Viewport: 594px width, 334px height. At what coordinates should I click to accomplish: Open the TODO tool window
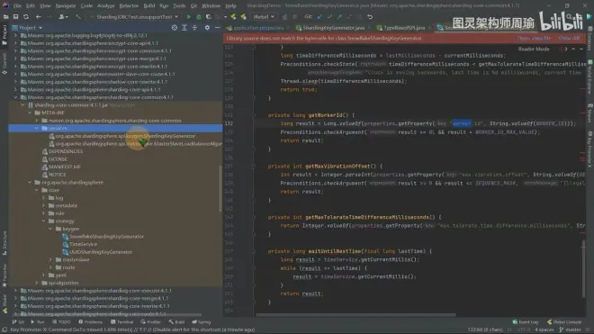click(61, 322)
